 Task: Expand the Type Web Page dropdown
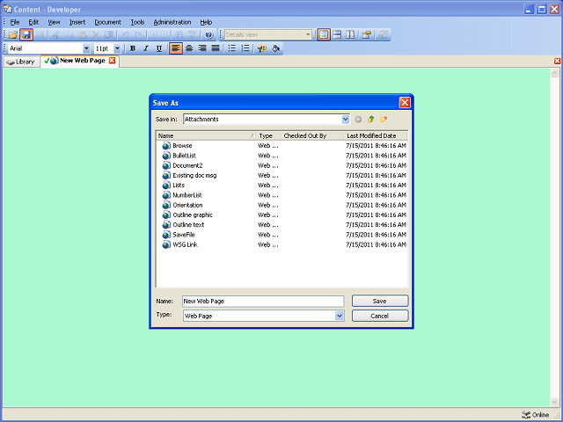click(x=340, y=316)
